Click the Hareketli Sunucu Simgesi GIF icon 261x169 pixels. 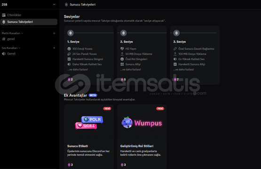tap(69, 59)
